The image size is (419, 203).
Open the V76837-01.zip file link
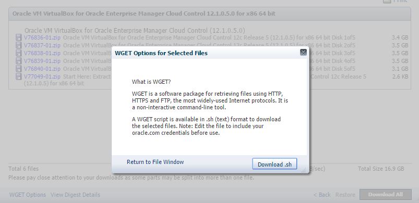tap(42, 45)
